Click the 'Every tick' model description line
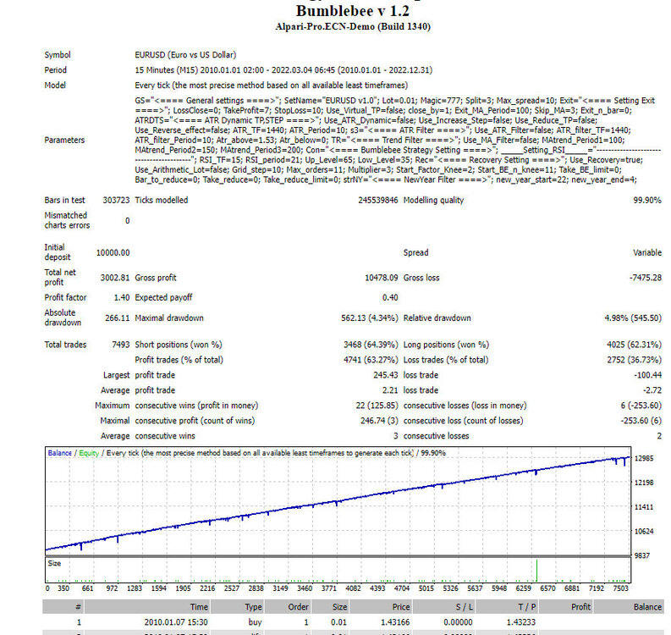Screen dimensions: 671x635 coord(272,86)
